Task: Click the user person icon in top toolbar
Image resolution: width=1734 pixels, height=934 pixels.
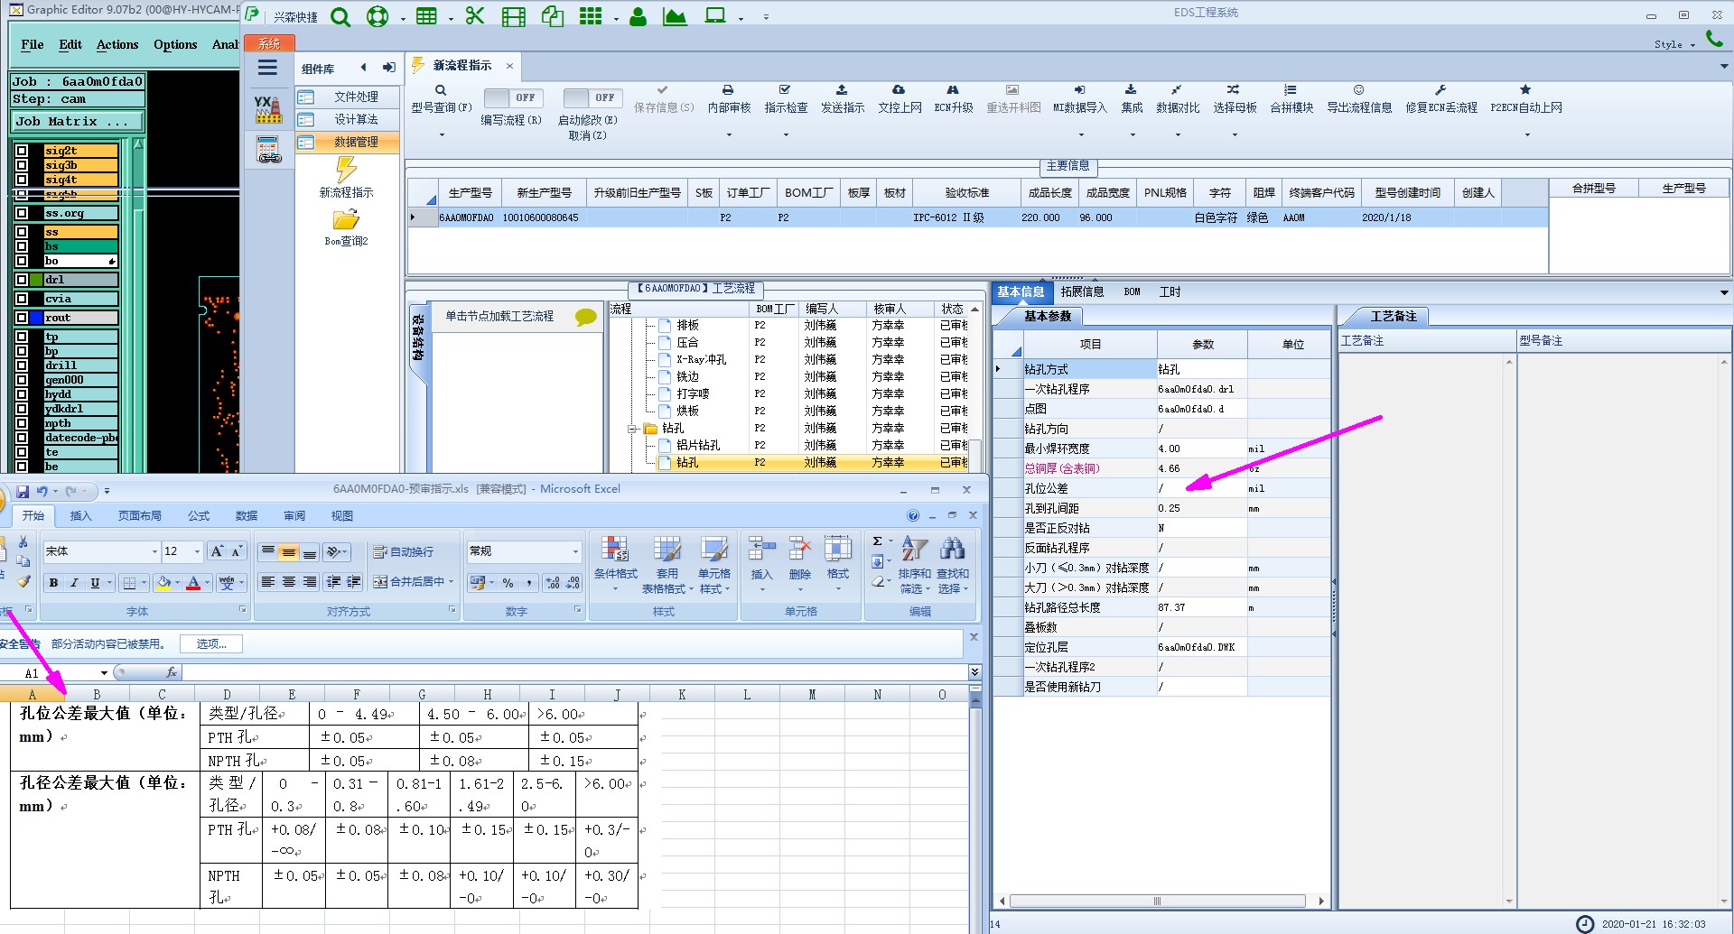Action: pos(638,16)
